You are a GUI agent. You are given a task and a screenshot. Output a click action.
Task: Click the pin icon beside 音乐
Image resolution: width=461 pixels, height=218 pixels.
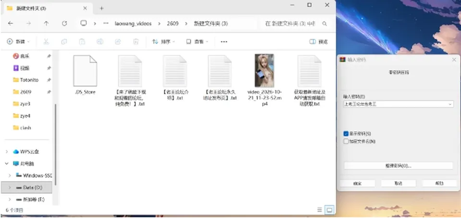49,56
